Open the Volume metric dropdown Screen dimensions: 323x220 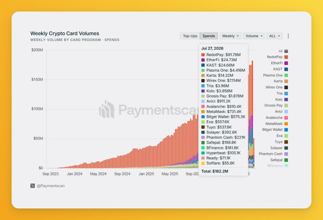point(254,36)
